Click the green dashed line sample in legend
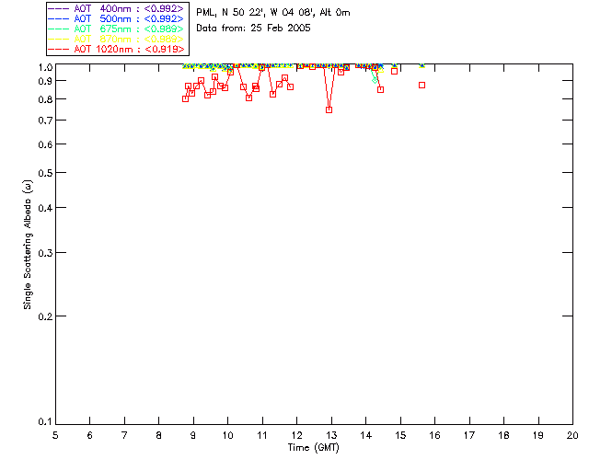Image resolution: width=589 pixels, height=471 pixels. coord(59,29)
